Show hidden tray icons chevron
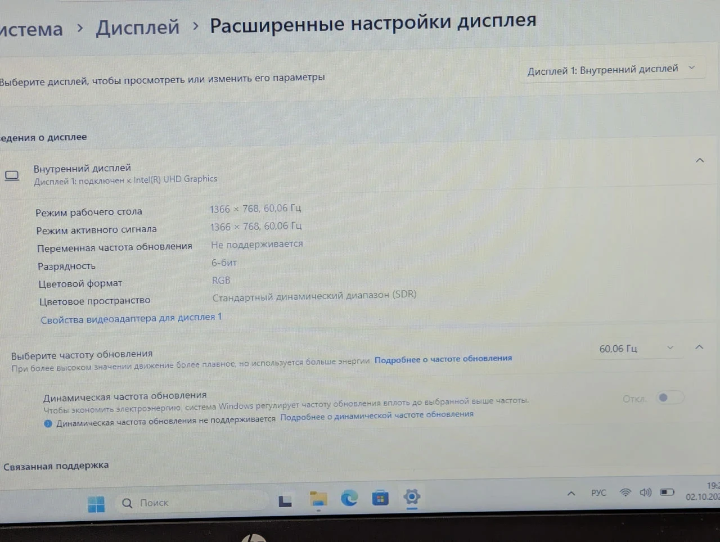This screenshot has width=720, height=542. click(x=571, y=494)
